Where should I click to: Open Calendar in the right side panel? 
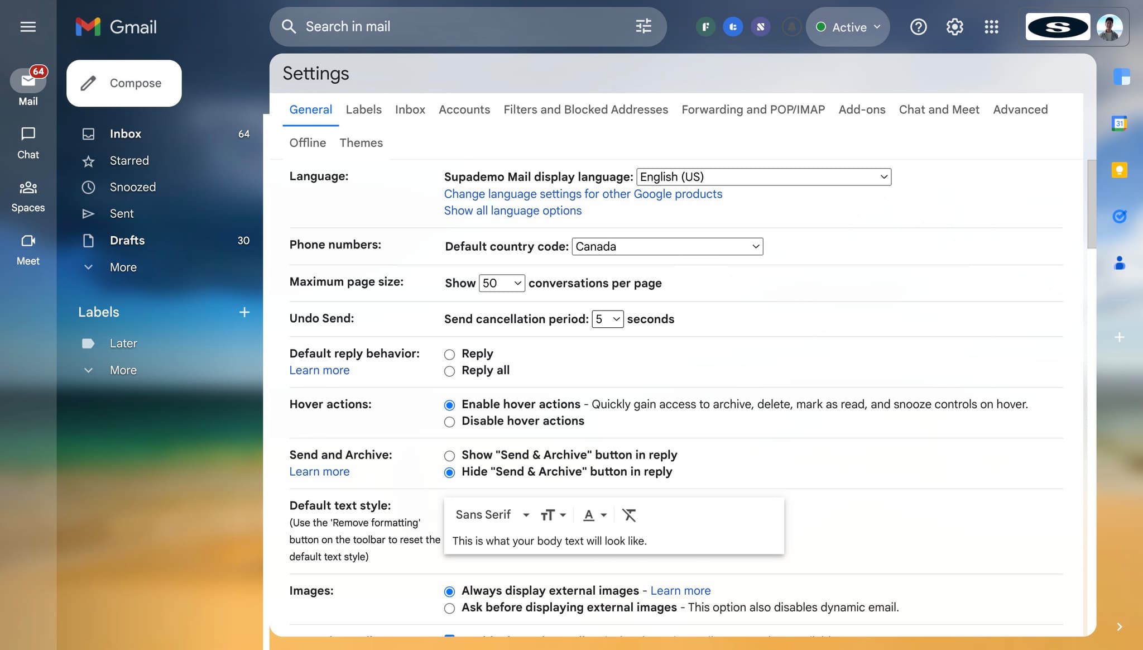click(x=1121, y=123)
